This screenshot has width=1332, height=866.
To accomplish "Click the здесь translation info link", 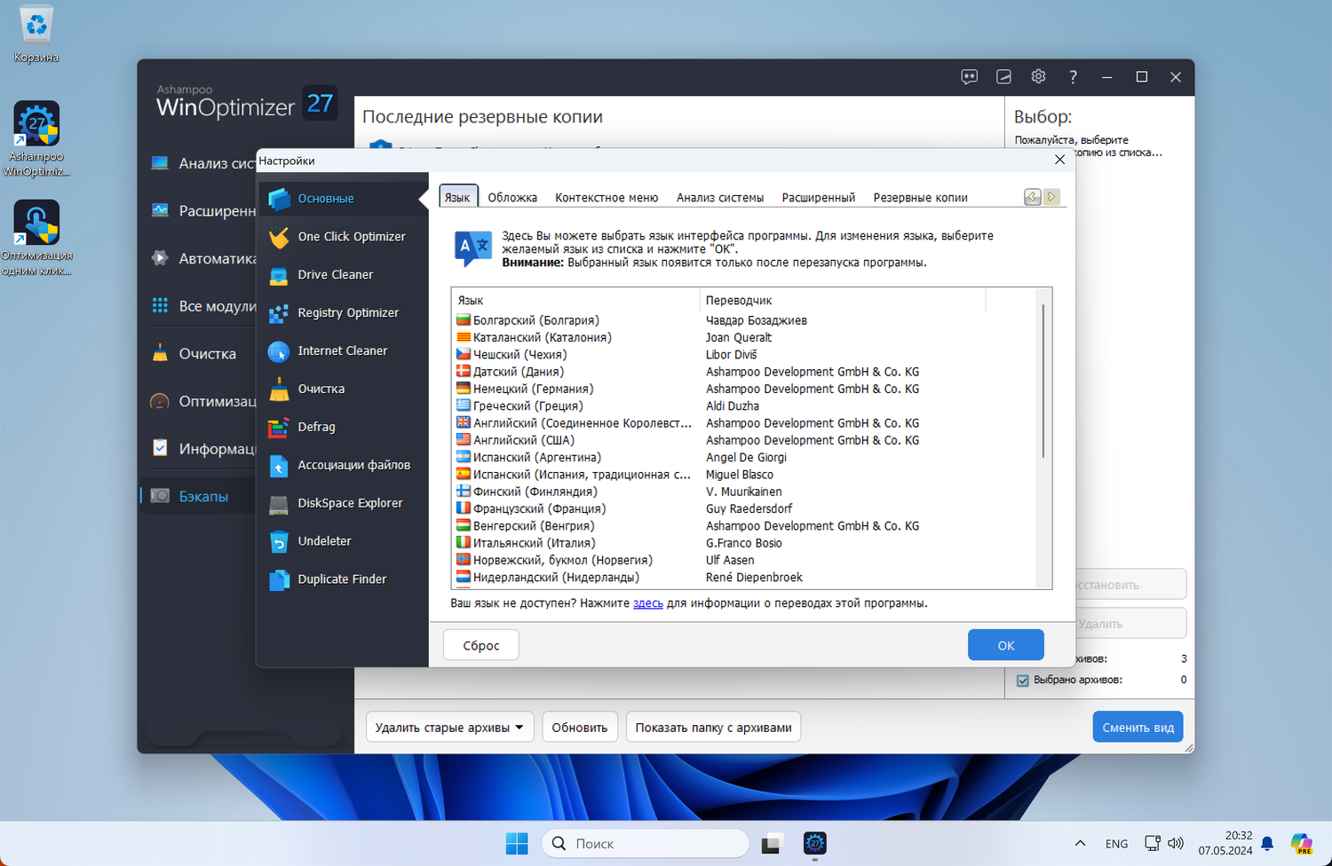I will coord(648,603).
